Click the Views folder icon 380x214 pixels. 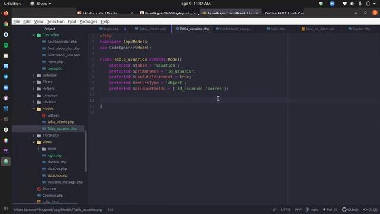[x=39, y=142]
